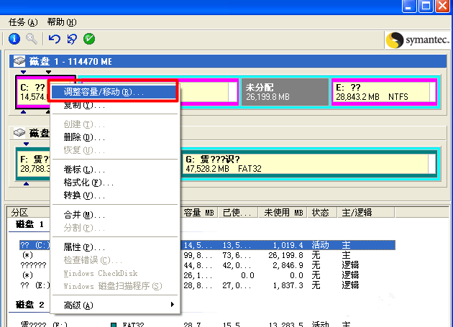Select the unallocated 未分配 partition block
The width and height of the screenshot is (453, 327).
click(283, 91)
